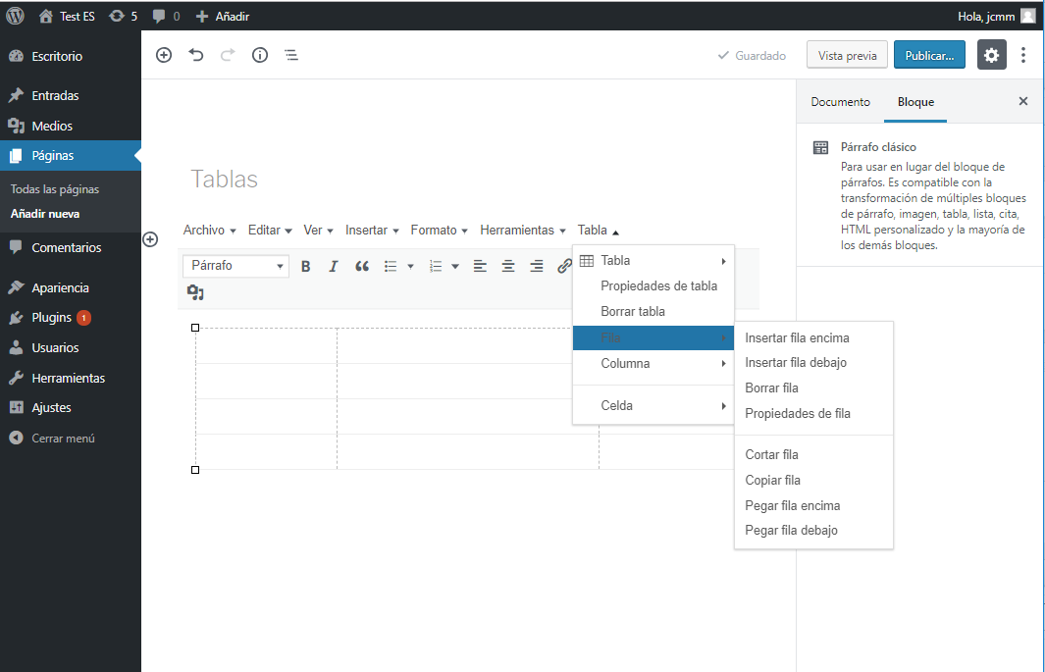Image resolution: width=1045 pixels, height=672 pixels.
Task: Apply italic formatting button
Action: (334, 266)
